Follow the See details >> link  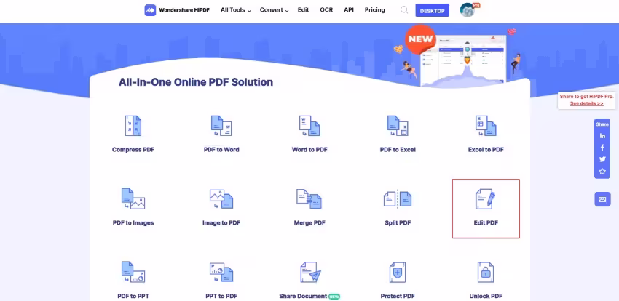pyautogui.click(x=587, y=103)
